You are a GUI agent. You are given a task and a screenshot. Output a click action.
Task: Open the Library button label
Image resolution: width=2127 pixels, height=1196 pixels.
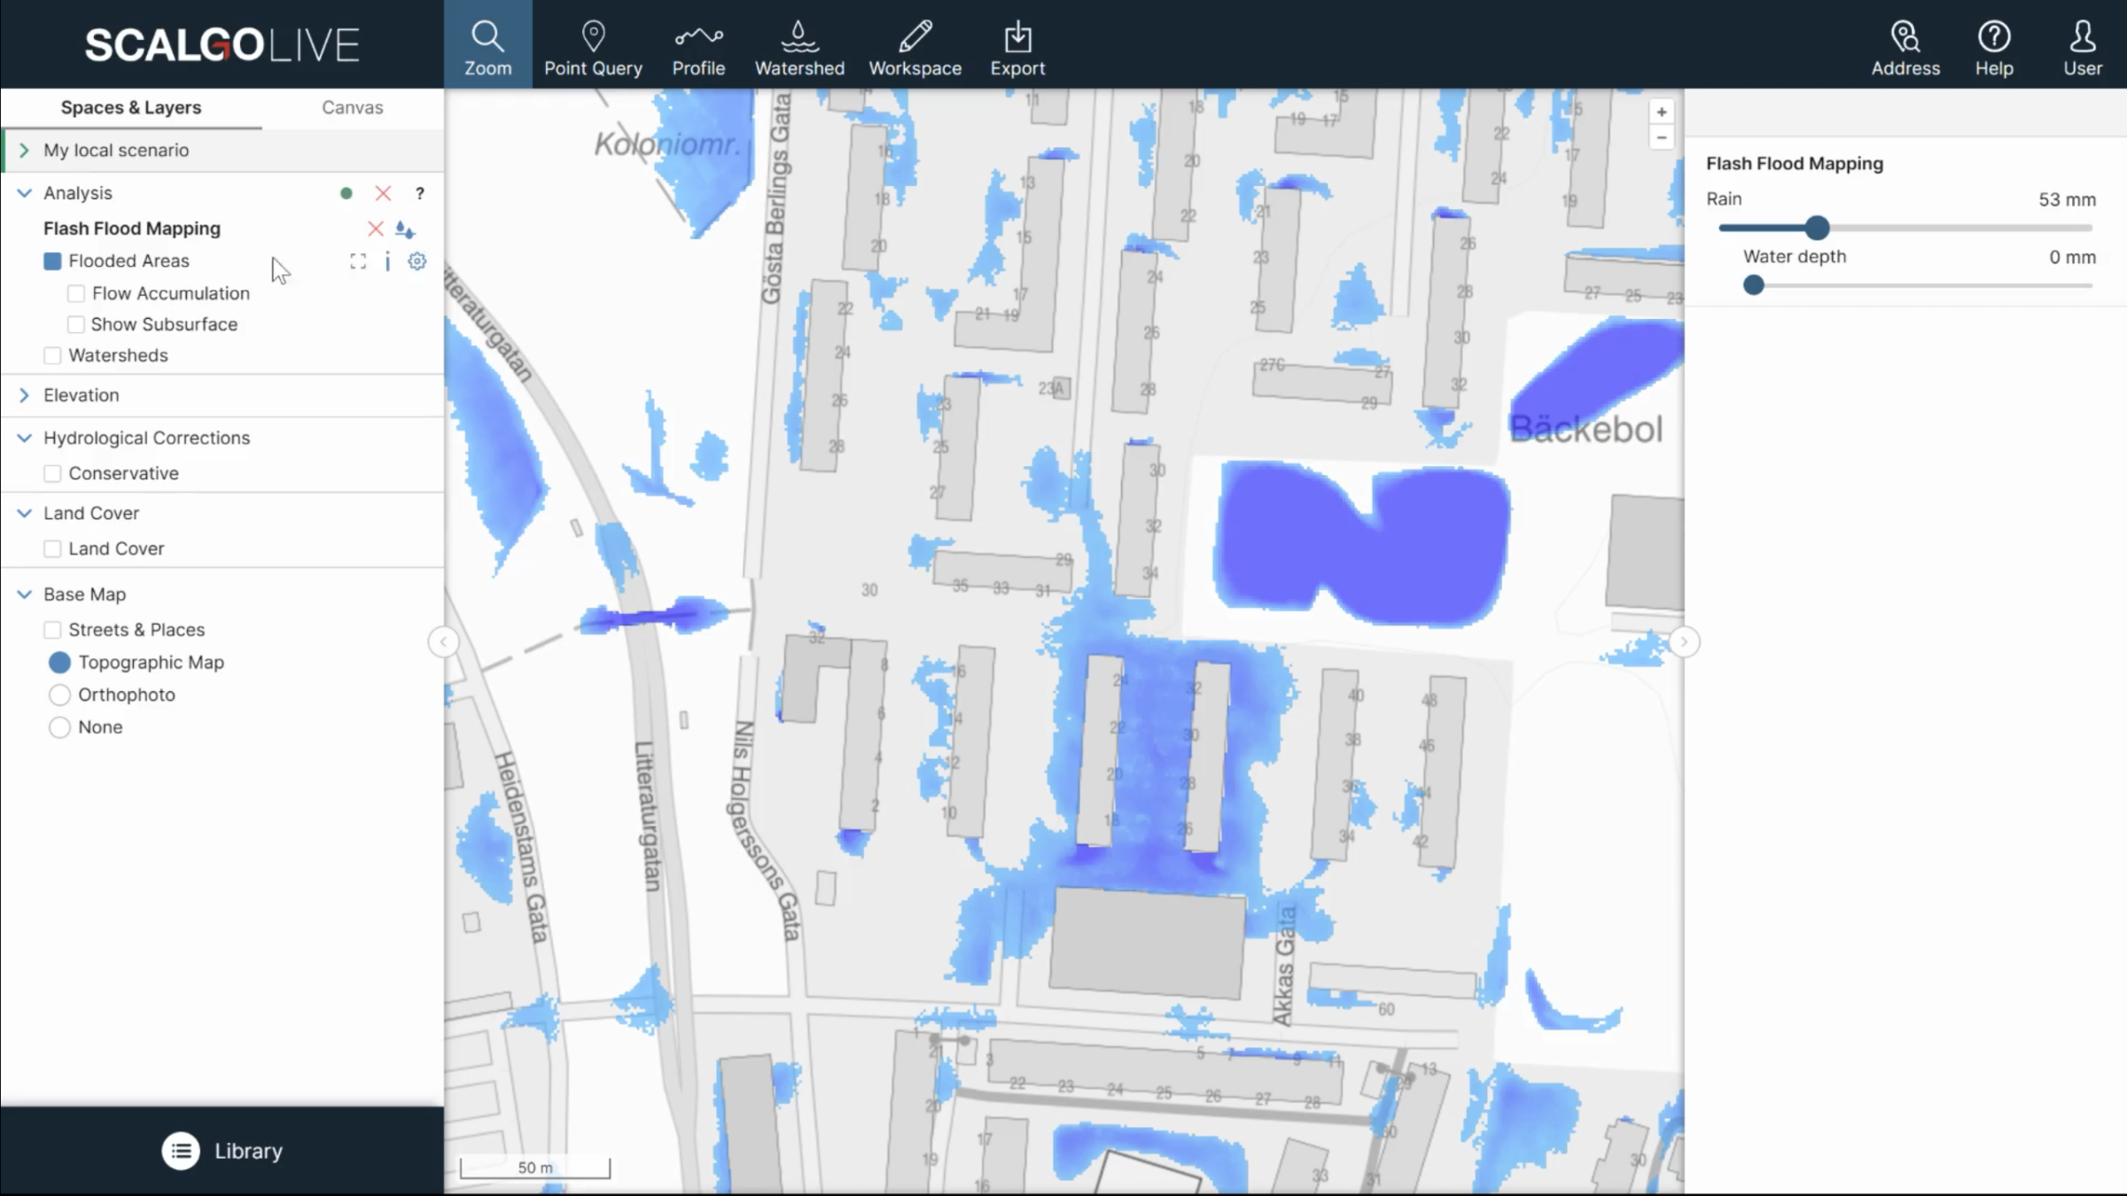click(x=248, y=1151)
